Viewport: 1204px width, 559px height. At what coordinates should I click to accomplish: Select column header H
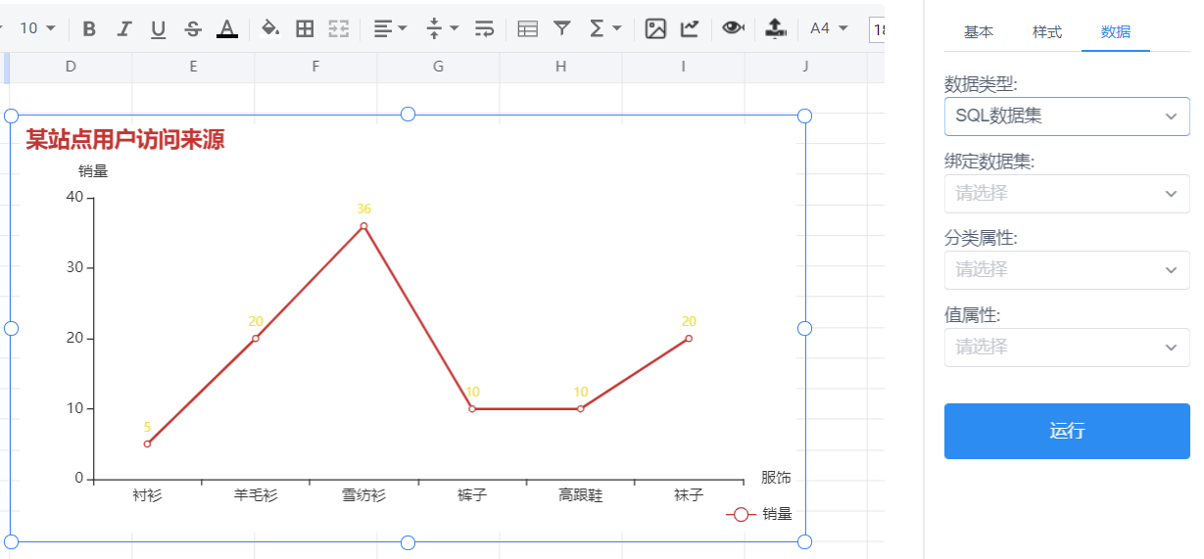[x=560, y=67]
